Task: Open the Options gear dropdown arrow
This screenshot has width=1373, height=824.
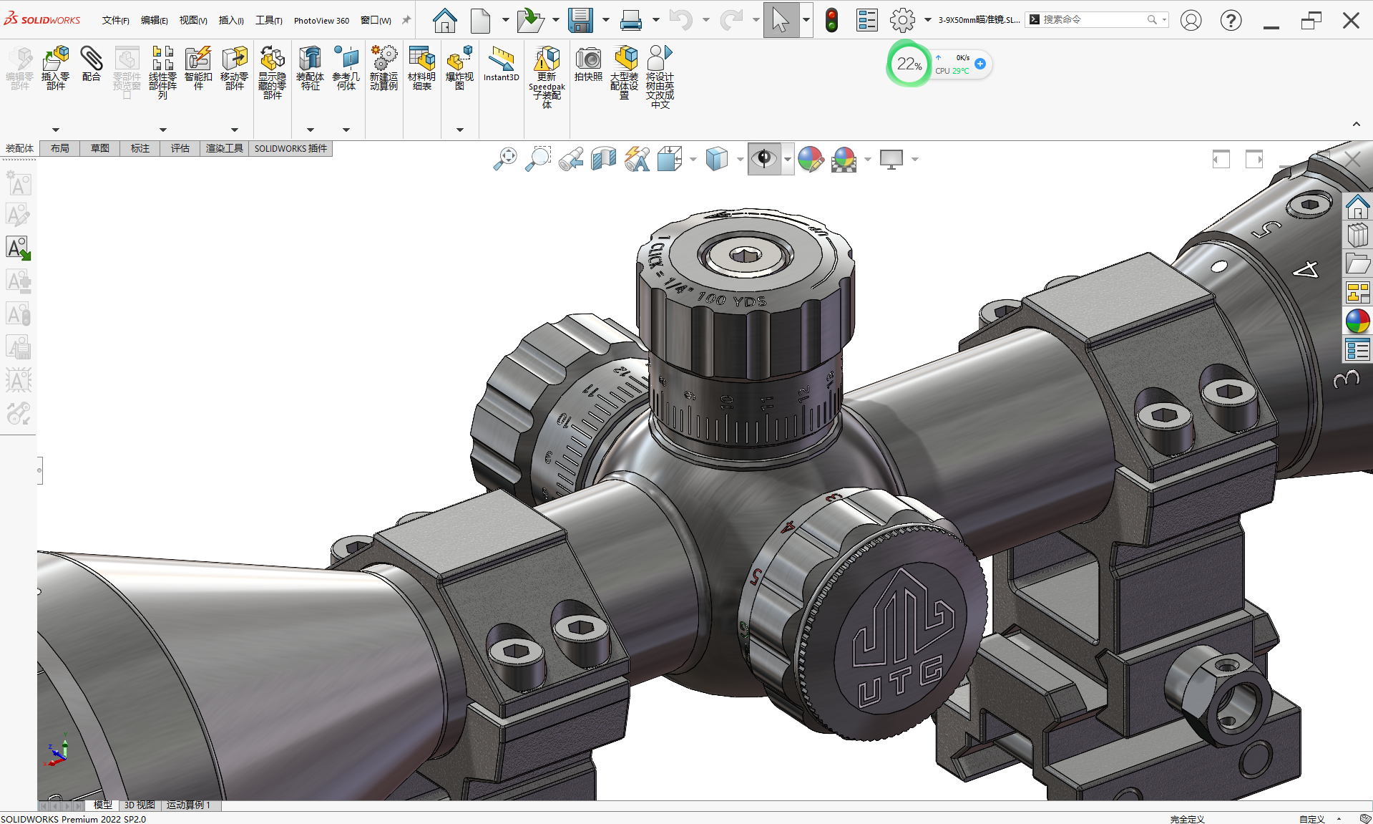Action: click(x=928, y=20)
